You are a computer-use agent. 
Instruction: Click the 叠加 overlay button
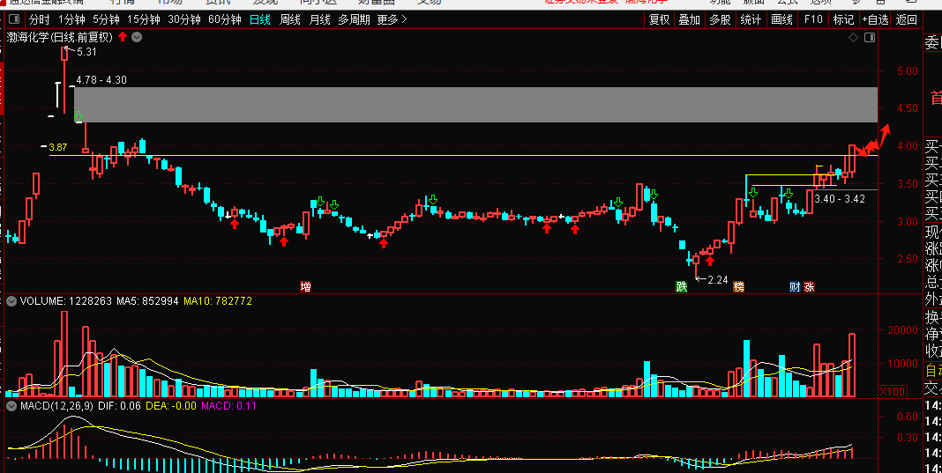tap(690, 19)
